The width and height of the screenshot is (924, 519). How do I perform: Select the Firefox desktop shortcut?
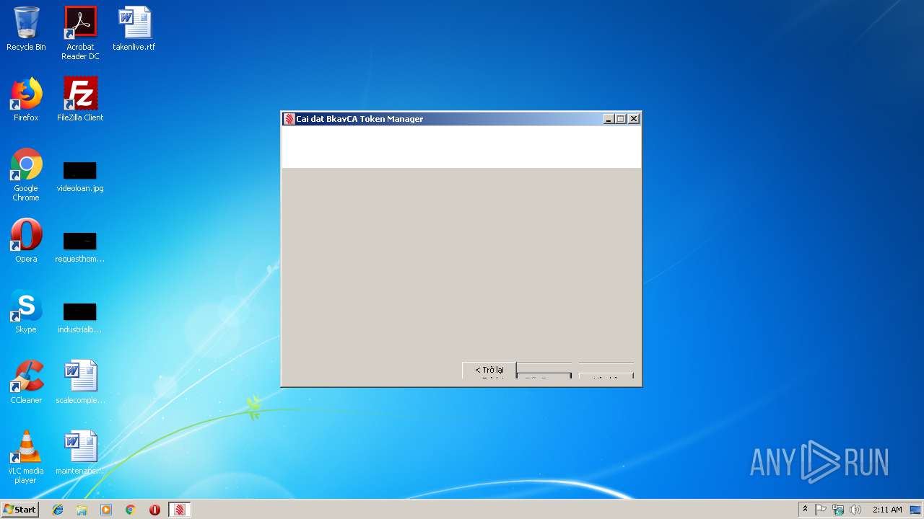(26, 99)
